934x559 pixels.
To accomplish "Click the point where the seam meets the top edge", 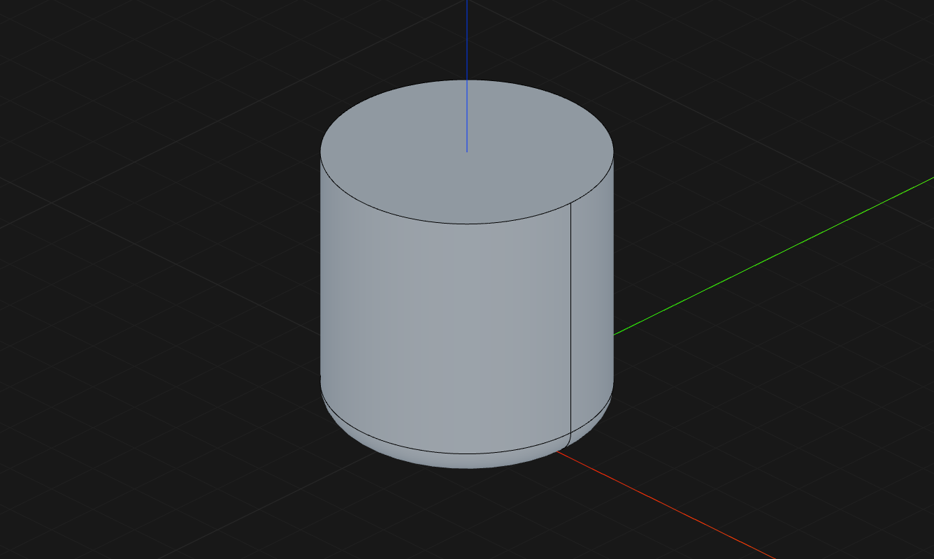I will [x=571, y=202].
